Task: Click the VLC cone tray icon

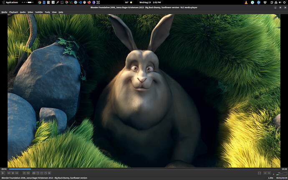Action: [246, 3]
